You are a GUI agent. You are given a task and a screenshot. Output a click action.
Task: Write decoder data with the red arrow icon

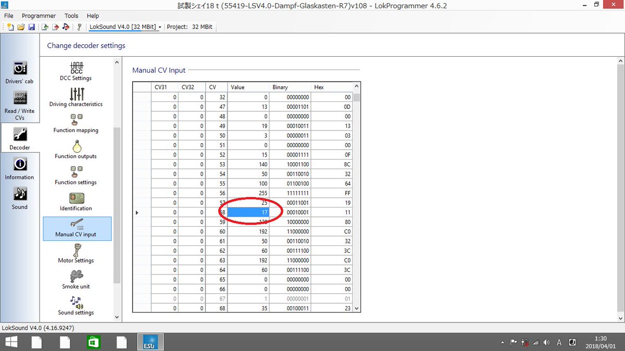click(56, 27)
